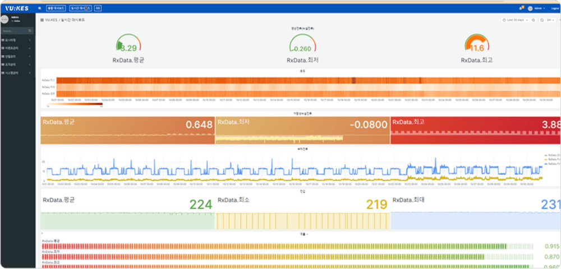Click the refresh dashboard icon
Image resolution: width=561 pixels, height=269 pixels.
pyautogui.click(x=542, y=20)
